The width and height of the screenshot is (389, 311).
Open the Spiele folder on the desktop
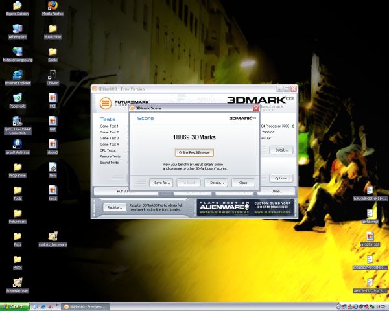point(53,54)
